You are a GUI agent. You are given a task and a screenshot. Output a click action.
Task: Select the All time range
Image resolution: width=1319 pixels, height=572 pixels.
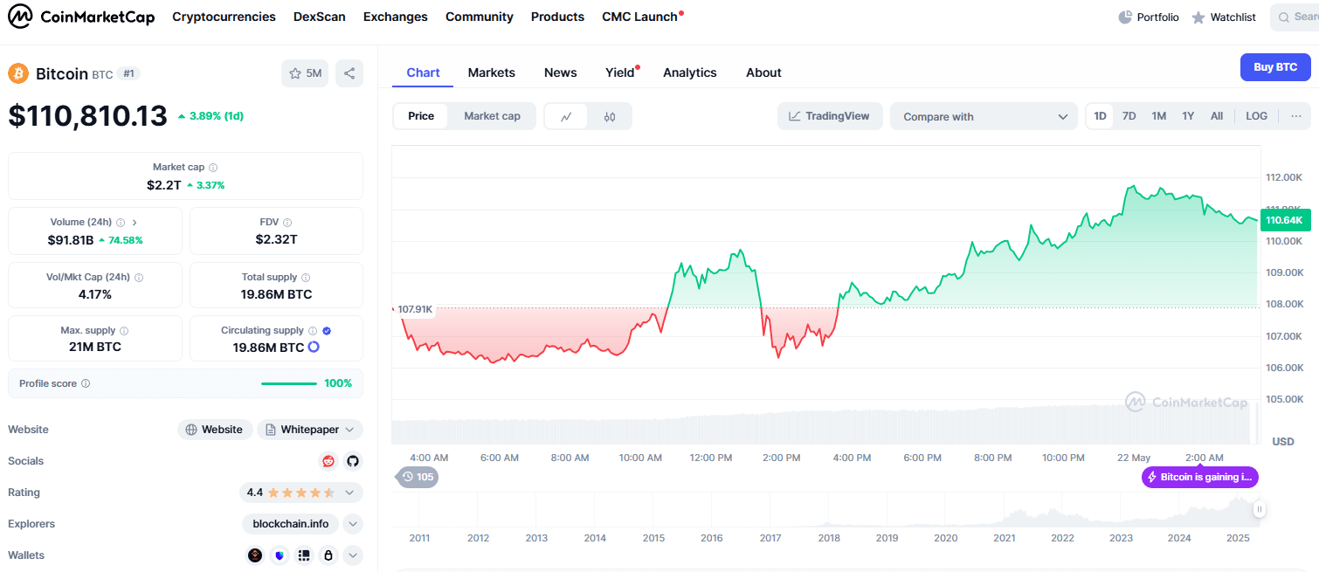pyautogui.click(x=1217, y=116)
